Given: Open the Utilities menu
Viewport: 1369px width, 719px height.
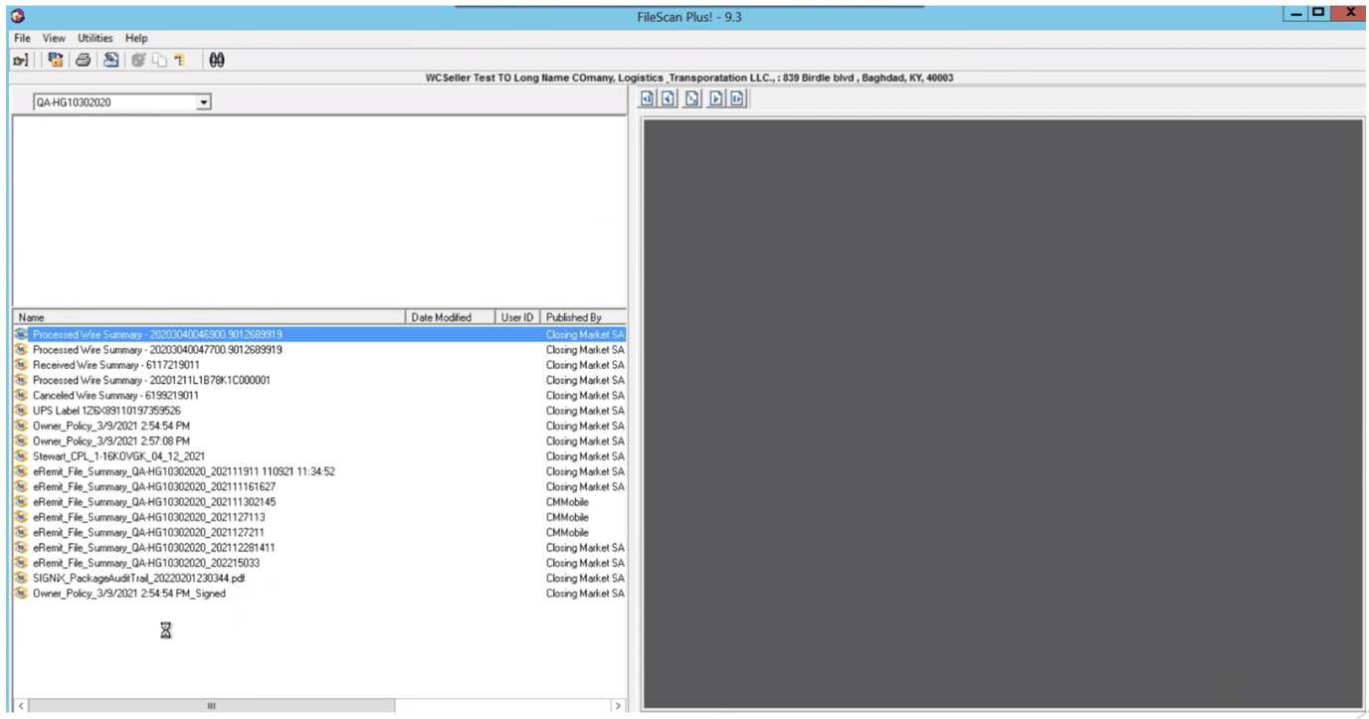Looking at the screenshot, I should click(x=96, y=38).
